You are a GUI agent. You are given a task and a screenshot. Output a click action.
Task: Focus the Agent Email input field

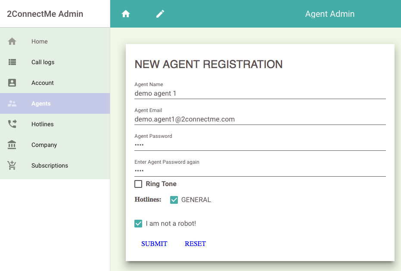click(x=260, y=119)
